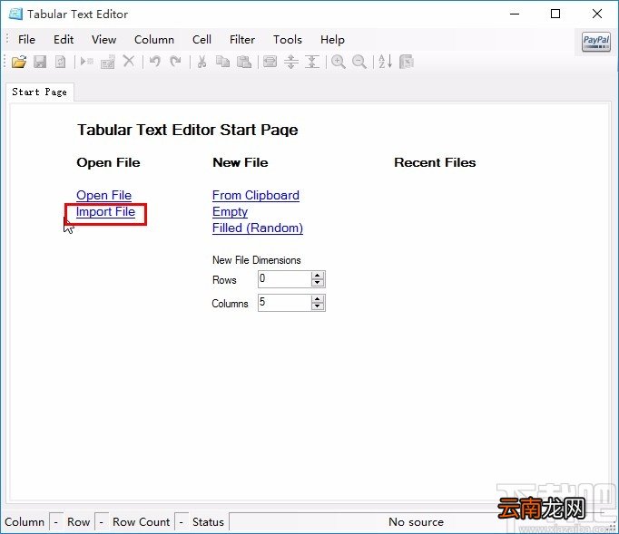Click the Edit cell toolbar icon

point(107,62)
